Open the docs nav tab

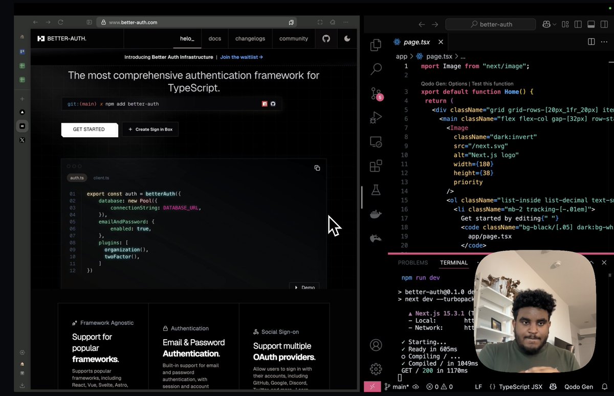click(215, 38)
